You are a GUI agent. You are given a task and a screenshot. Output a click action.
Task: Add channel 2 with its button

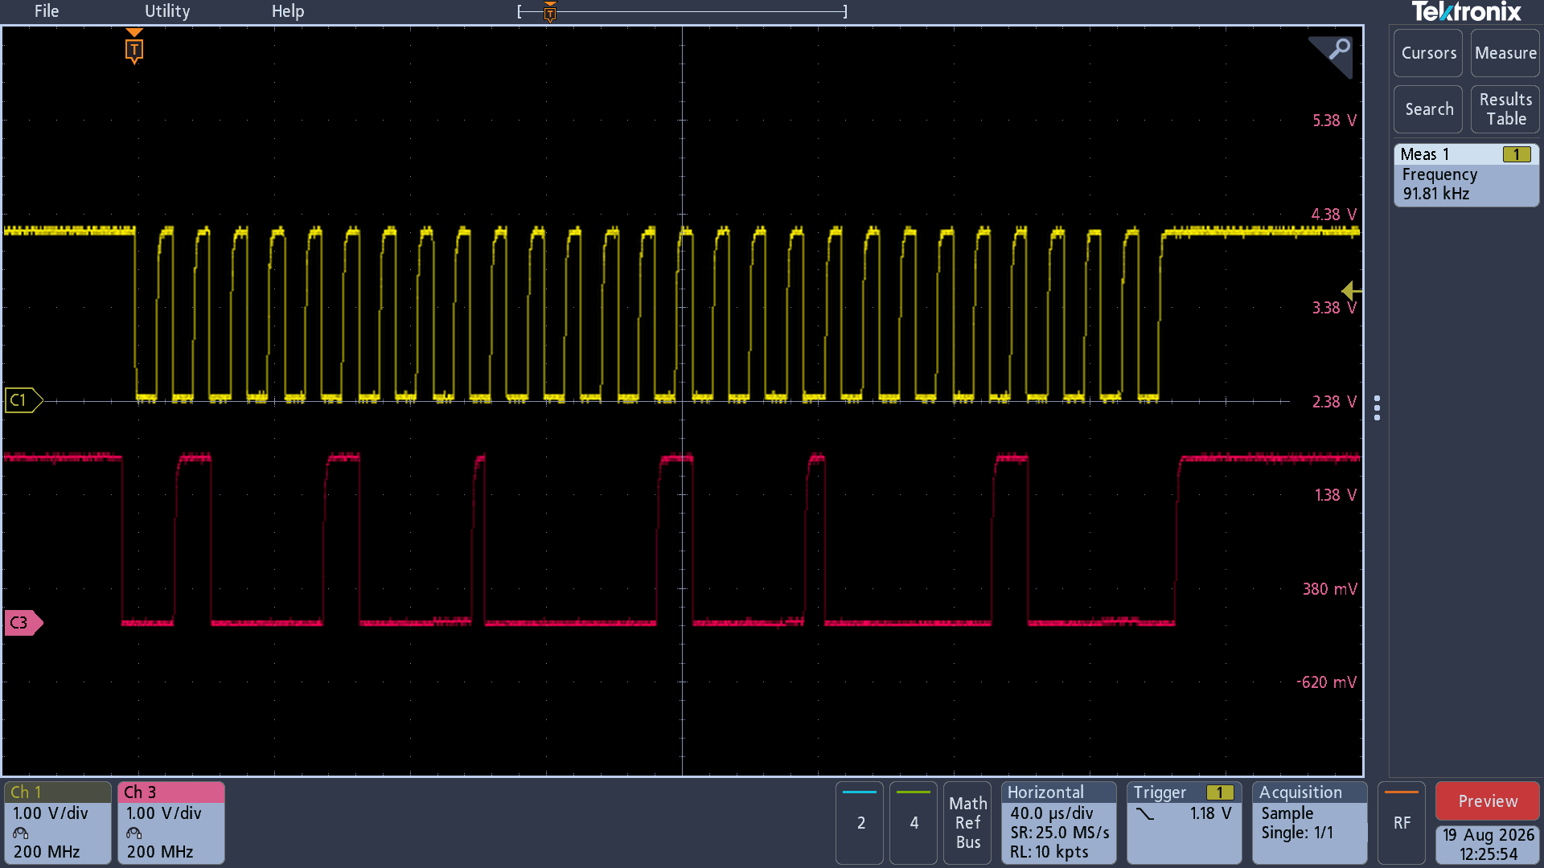860,822
